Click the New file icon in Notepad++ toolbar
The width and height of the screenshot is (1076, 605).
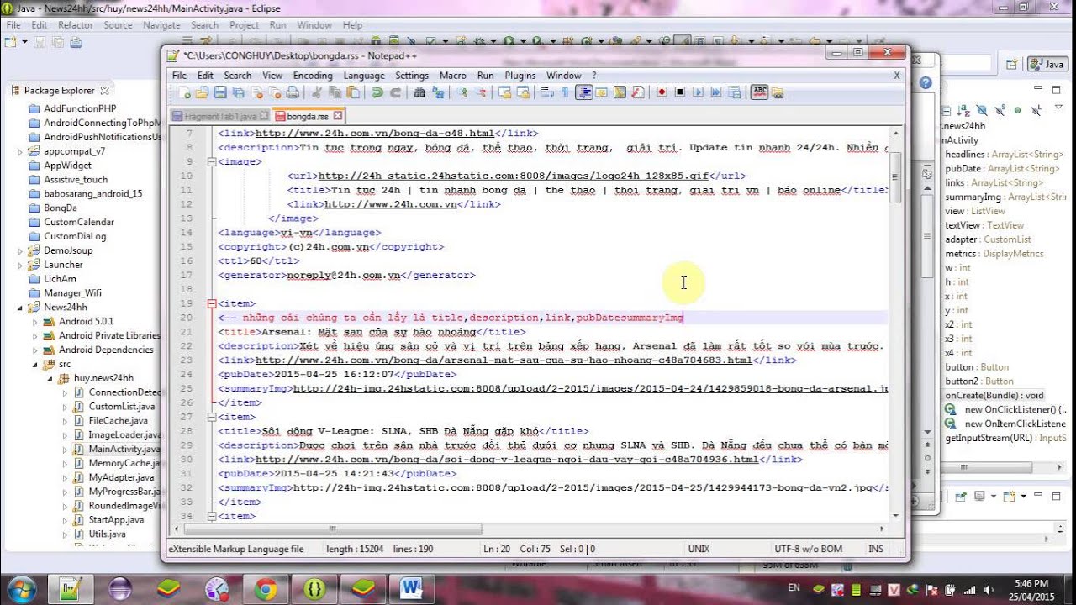[184, 92]
